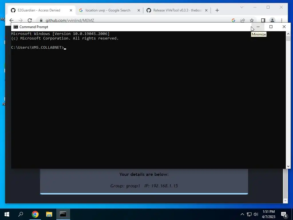Click Chrome icon in taskbar
This screenshot has width=293, height=220.
coord(35,214)
